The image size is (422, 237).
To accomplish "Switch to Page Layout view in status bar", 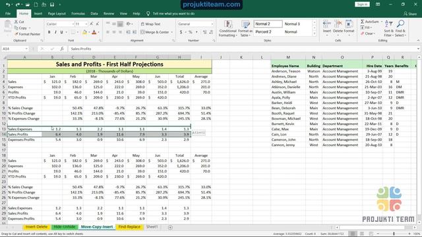I will click(362, 234).
